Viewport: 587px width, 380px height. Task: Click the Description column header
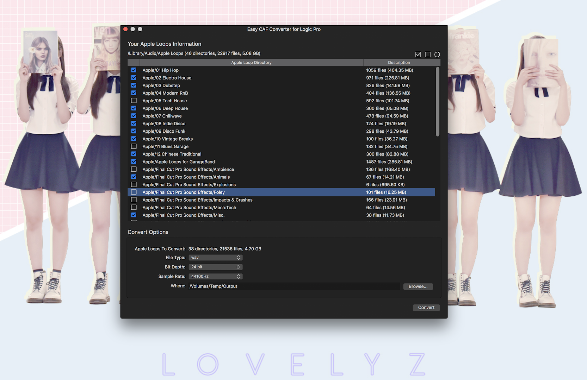click(x=399, y=63)
